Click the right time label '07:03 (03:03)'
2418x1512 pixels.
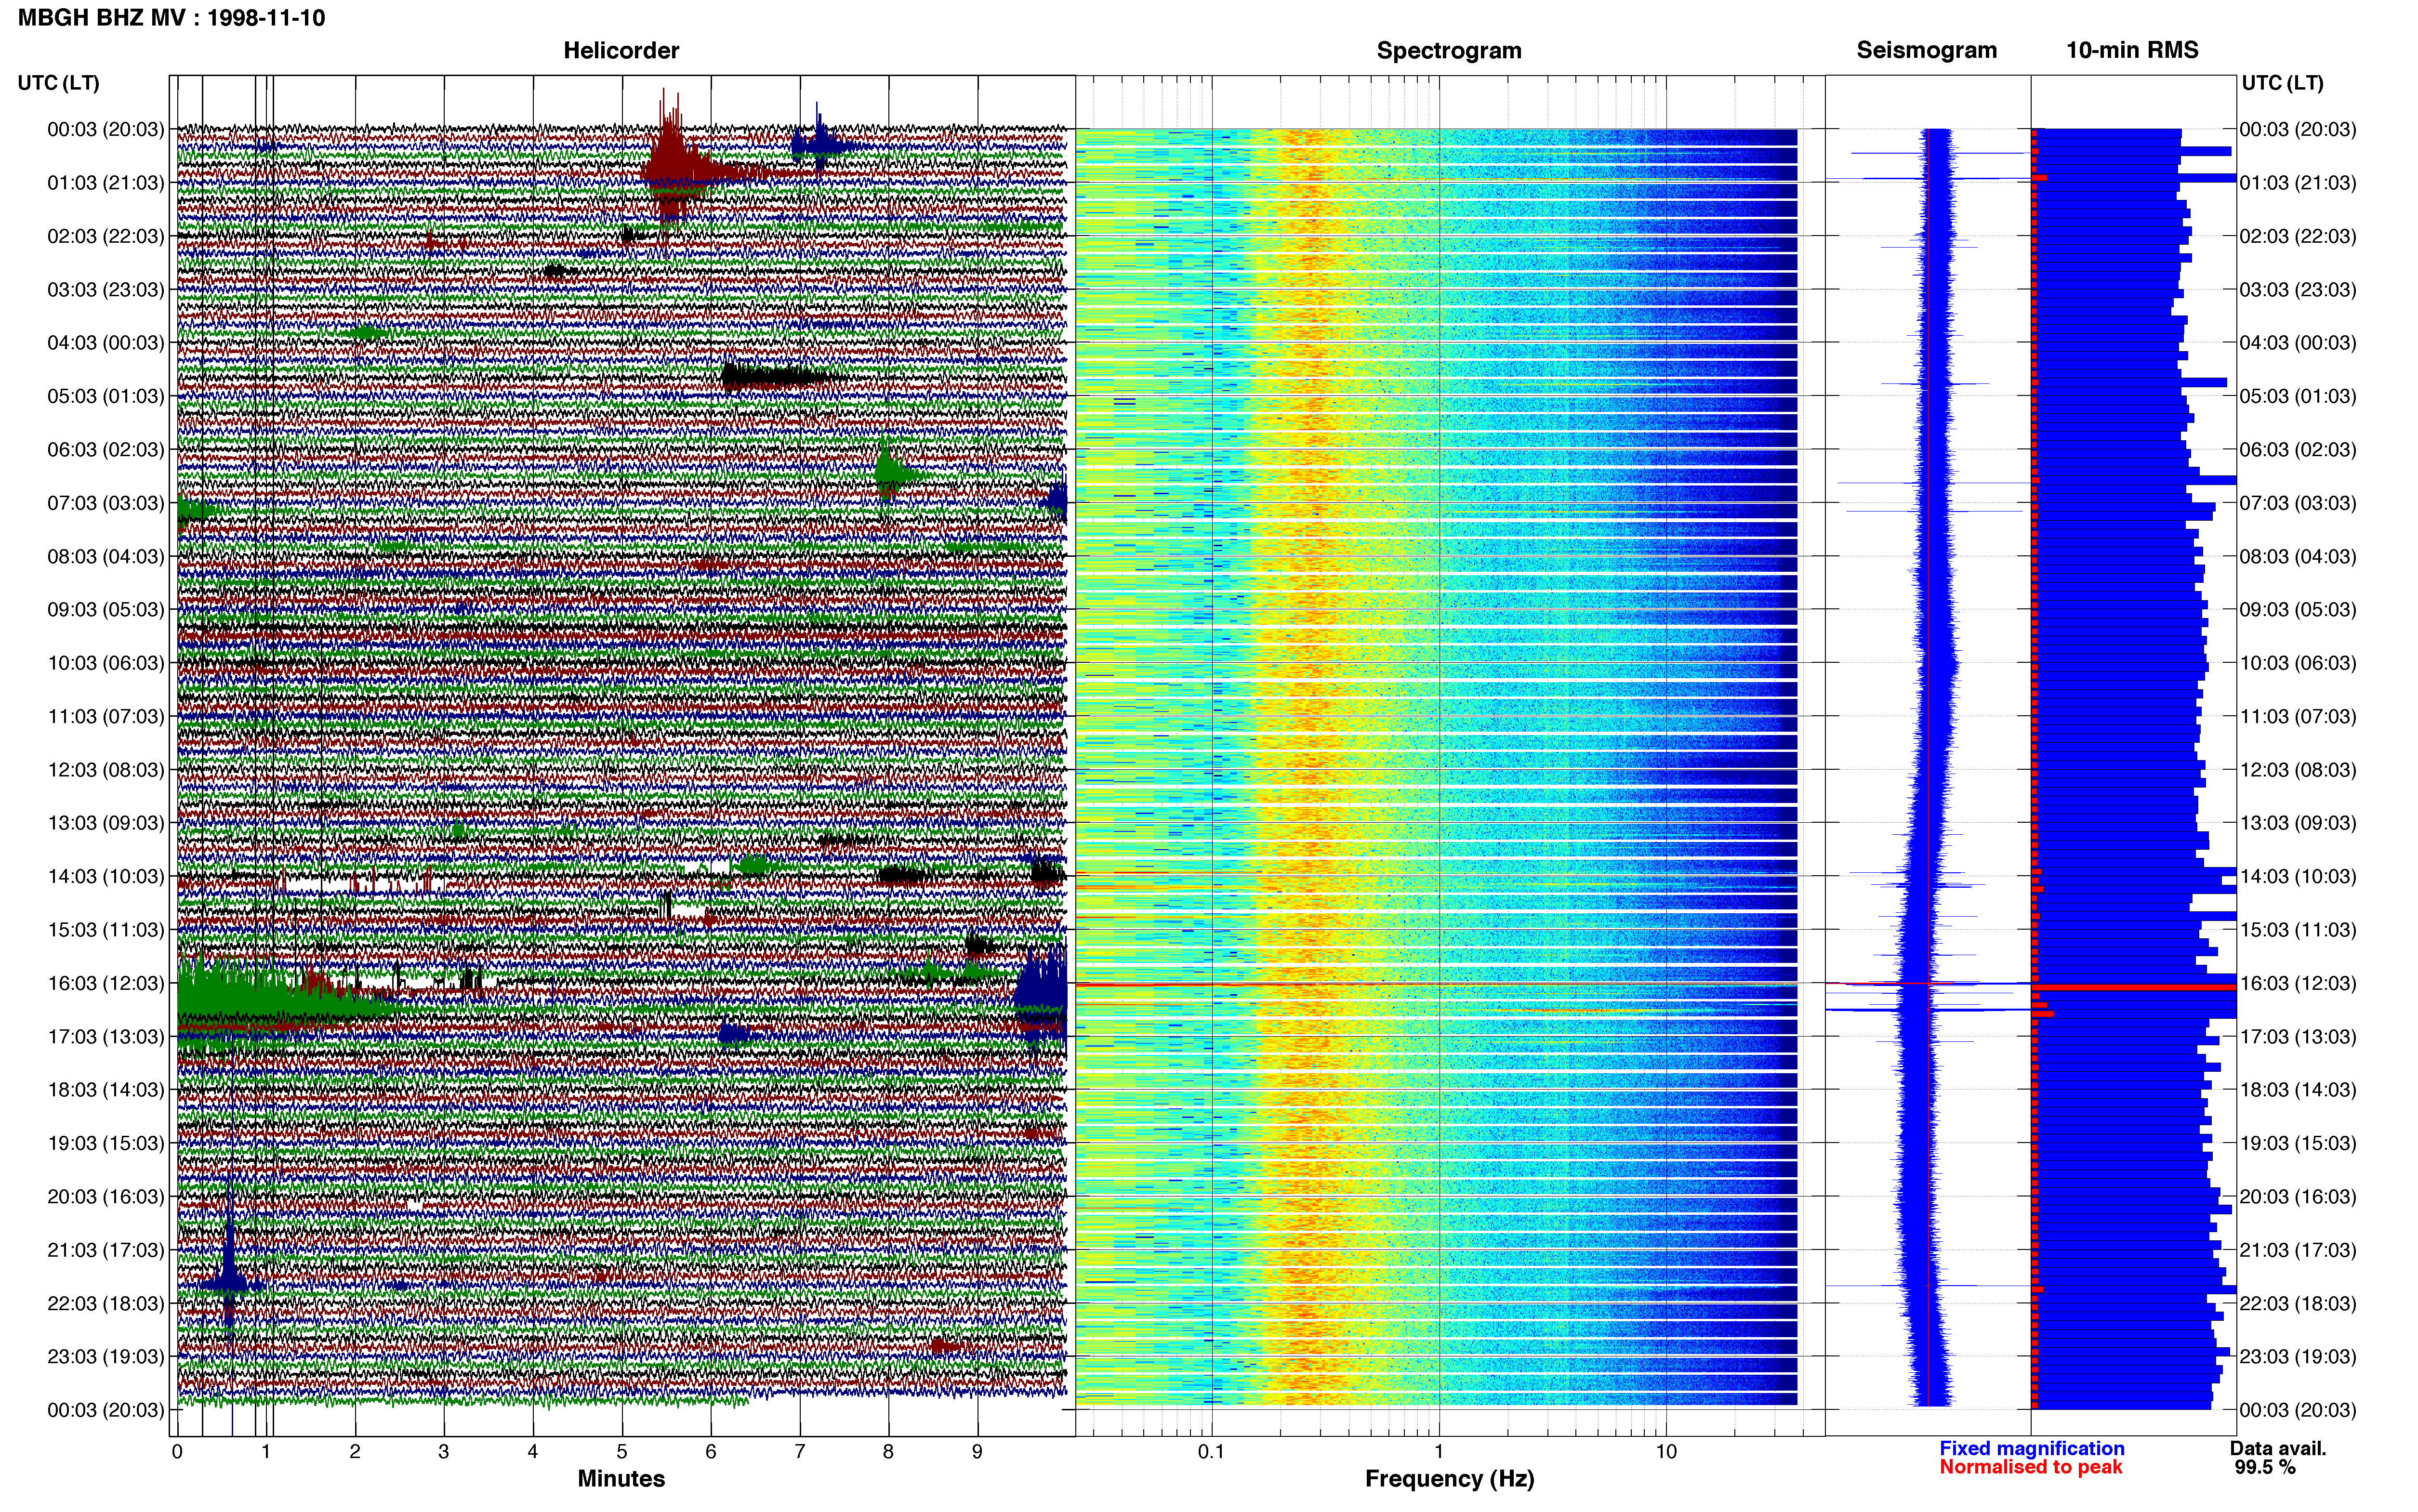pos(2298,503)
